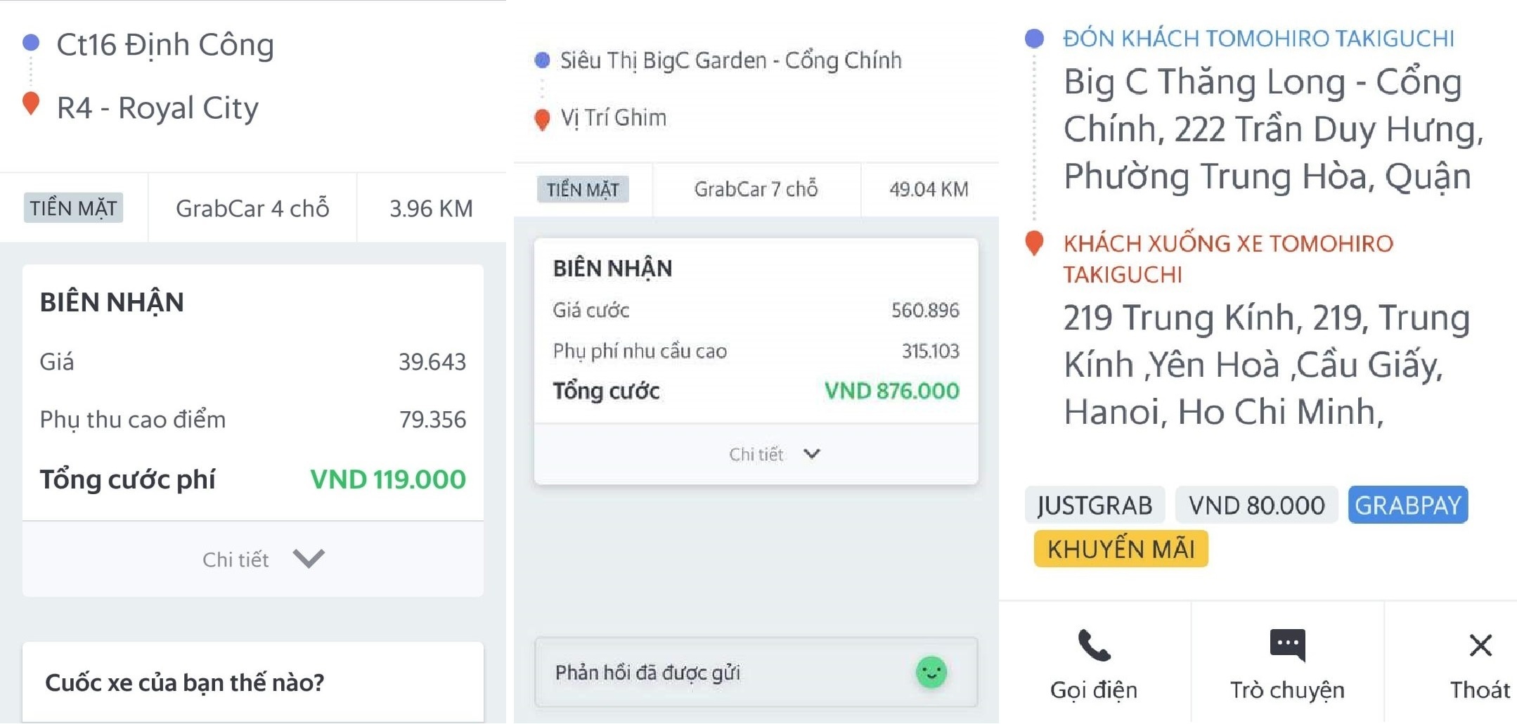Screen dimensions: 1517x724
Task: Click the blue dot beside ĐÓN KHÁCH TOMOHIRO
Action: tap(1033, 38)
